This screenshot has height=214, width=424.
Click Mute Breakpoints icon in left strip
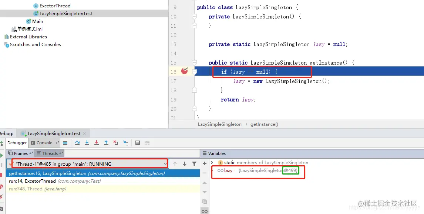[1, 197]
